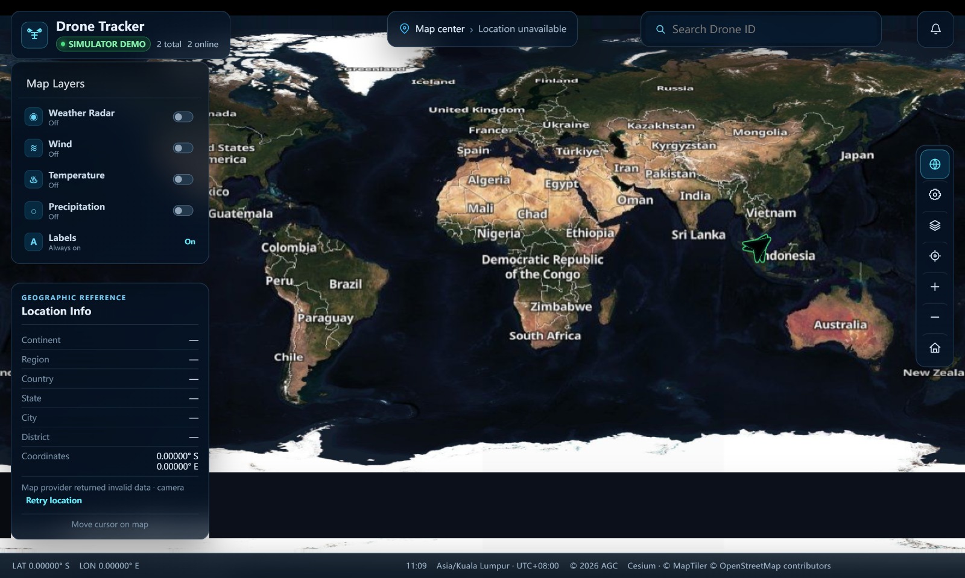
Task: Click the Wind layer icon
Action: click(x=34, y=148)
